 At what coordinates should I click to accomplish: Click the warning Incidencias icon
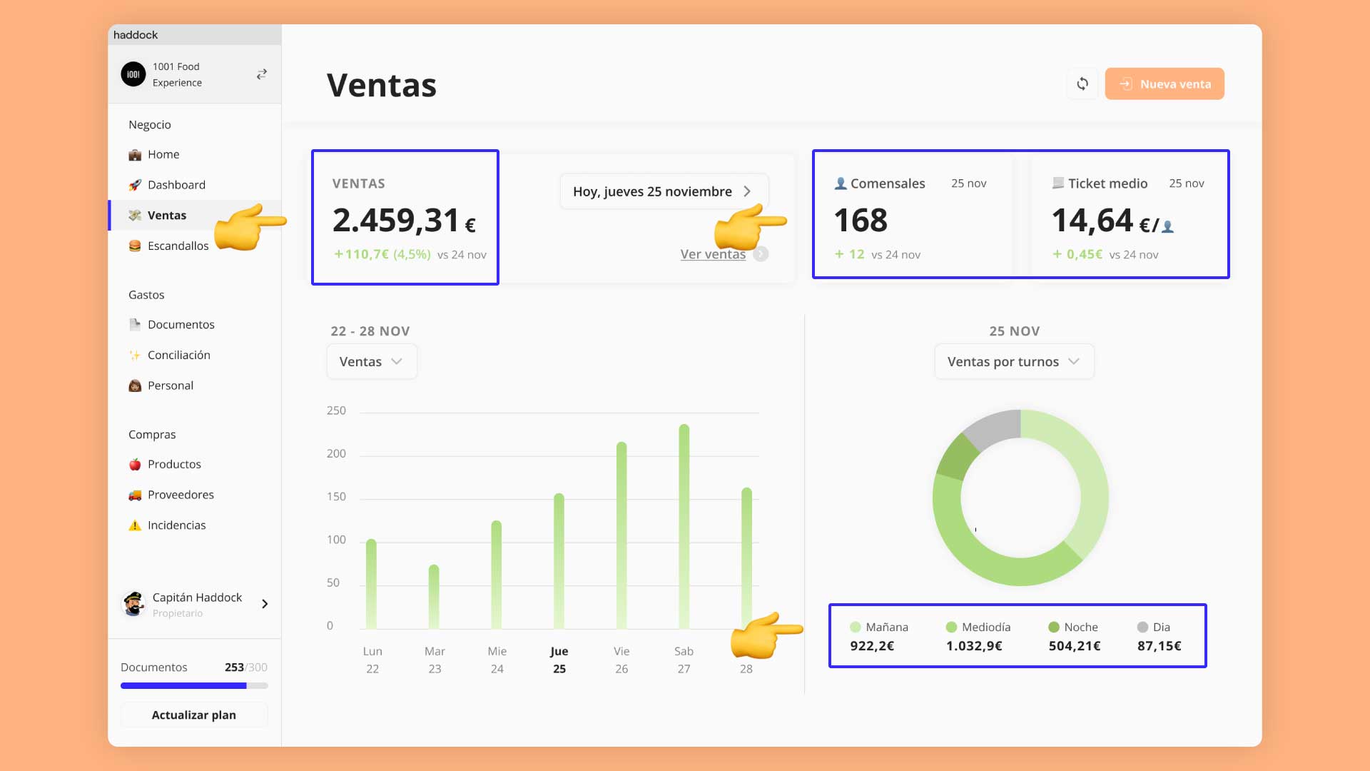coord(135,525)
